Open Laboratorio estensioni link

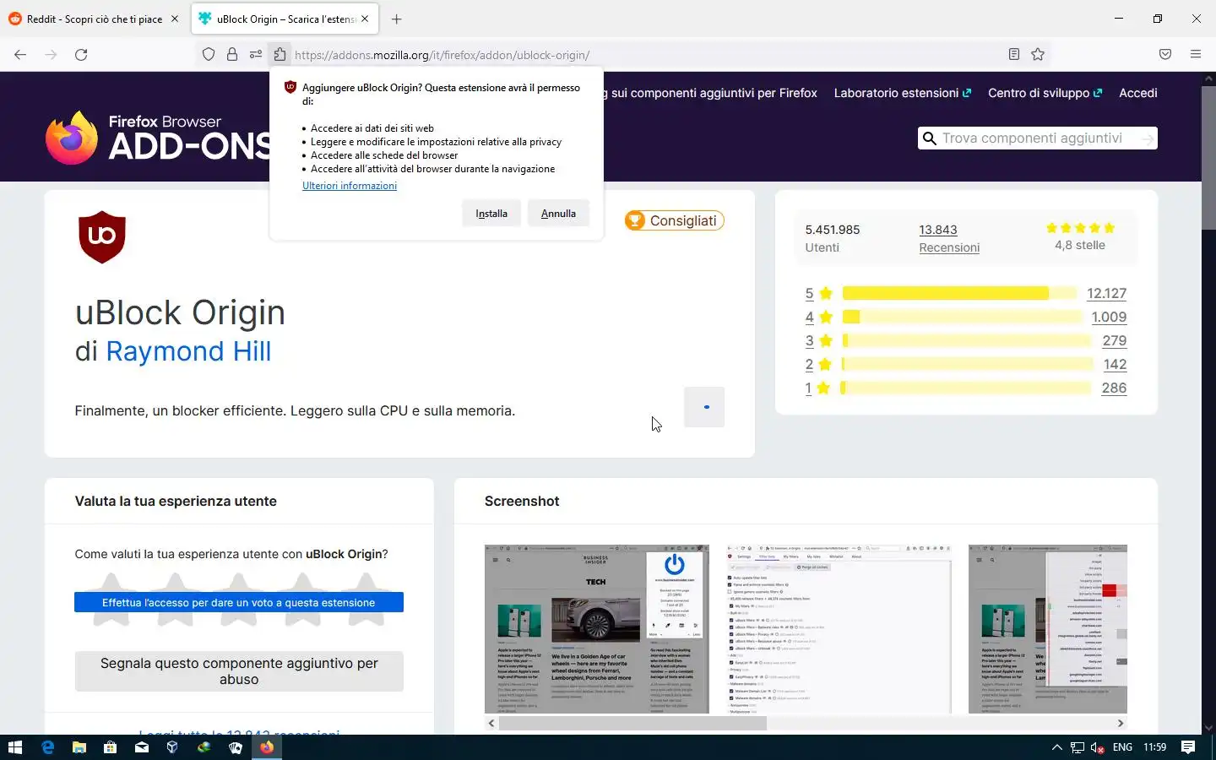coord(903,93)
